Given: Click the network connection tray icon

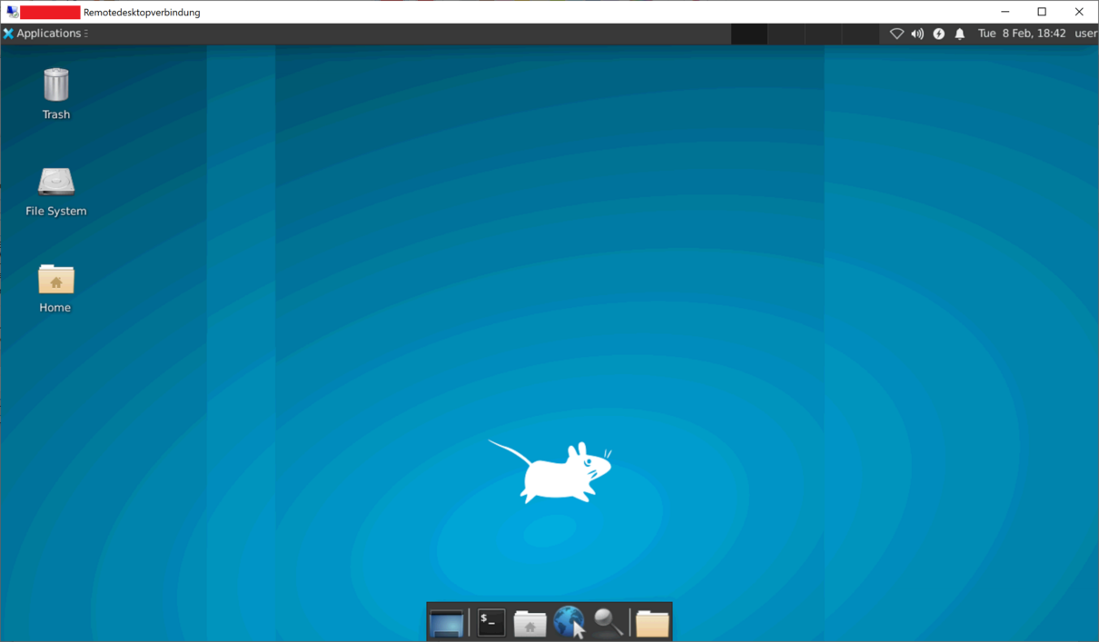Looking at the screenshot, I should pyautogui.click(x=896, y=34).
